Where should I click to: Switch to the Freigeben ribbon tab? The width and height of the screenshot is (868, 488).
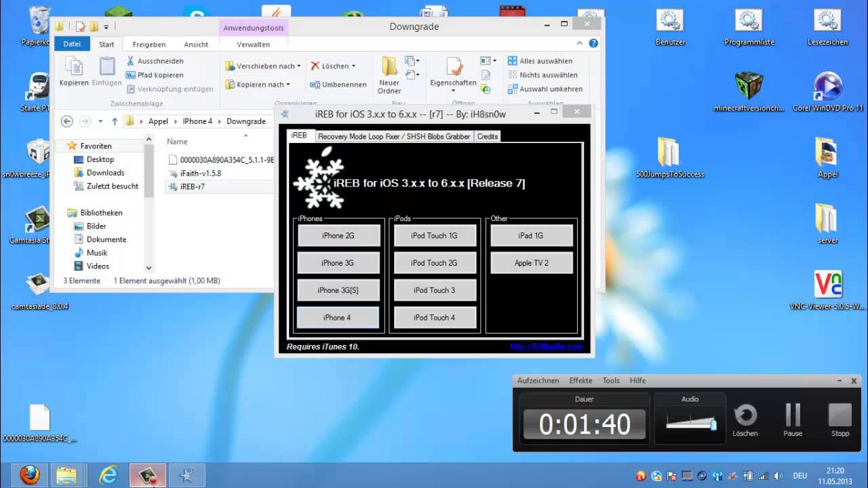click(149, 44)
